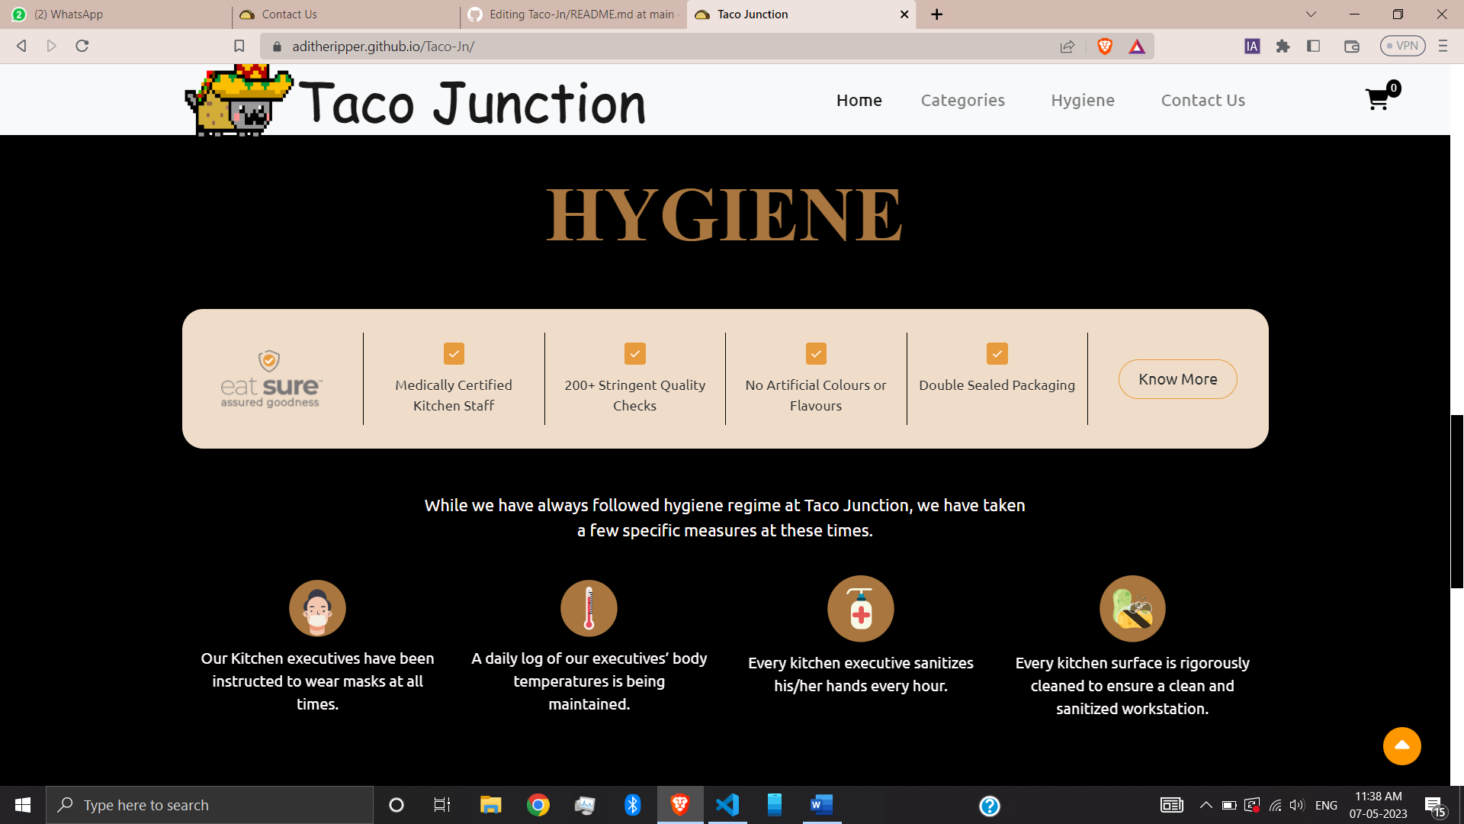
Task: Open the browser hamburger menu
Action: coord(1443,46)
